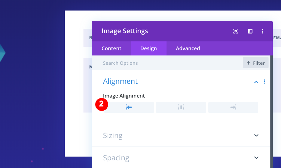
Task: Align the image to the left
Action: coord(129,107)
